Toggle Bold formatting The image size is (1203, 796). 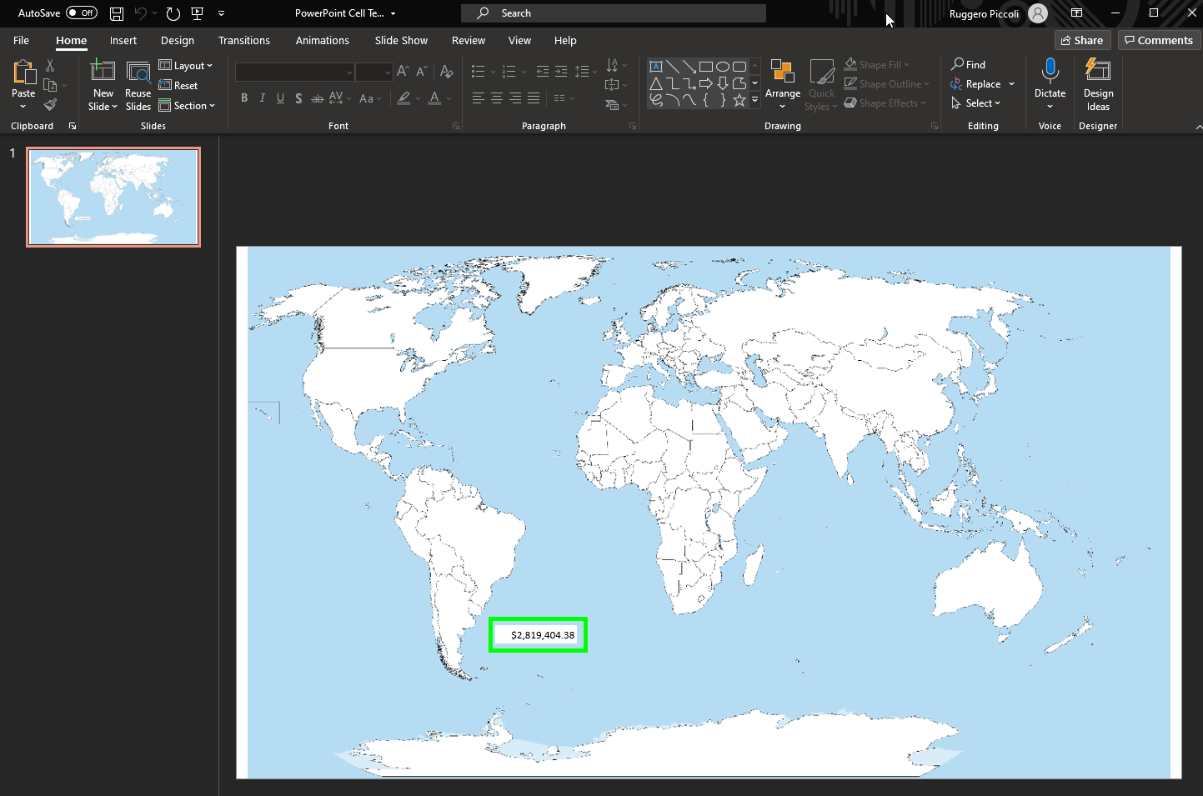244,98
